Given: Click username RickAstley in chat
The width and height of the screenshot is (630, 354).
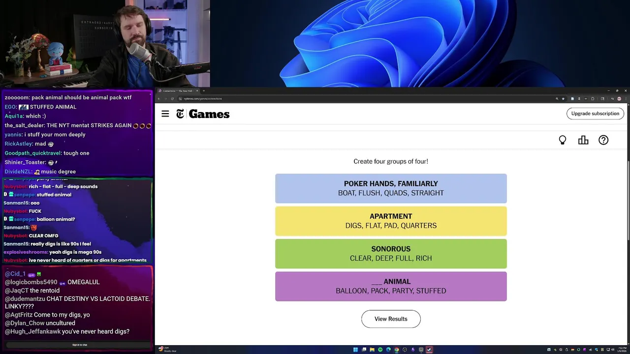Looking at the screenshot, I should pyautogui.click(x=18, y=144).
